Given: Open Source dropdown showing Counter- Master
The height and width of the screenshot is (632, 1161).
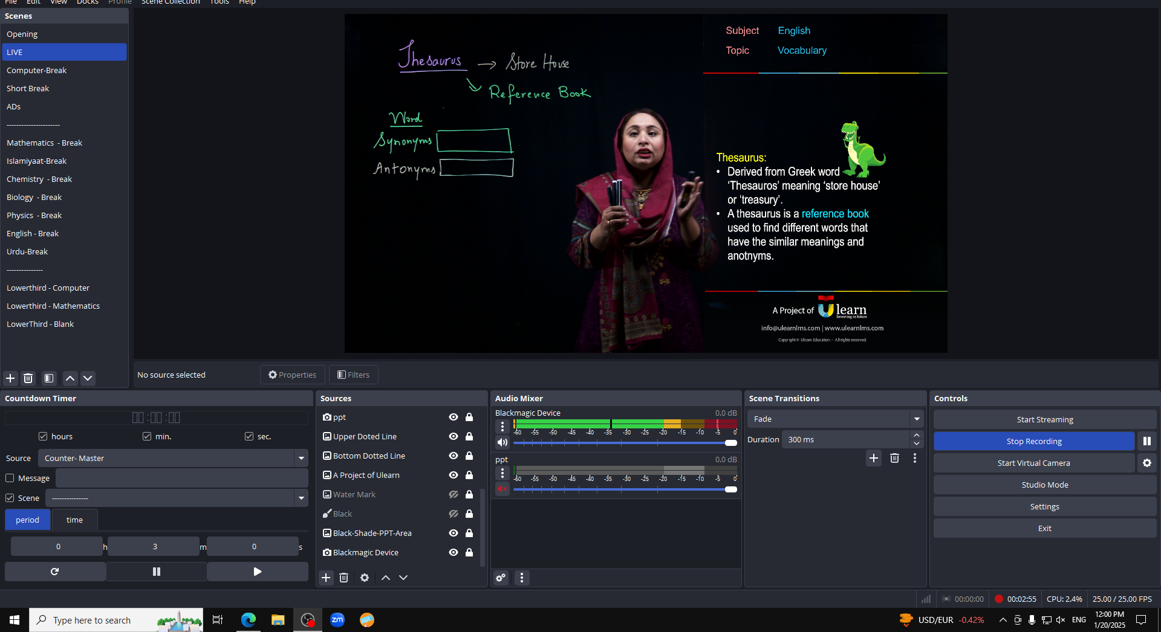Looking at the screenshot, I should (x=173, y=458).
